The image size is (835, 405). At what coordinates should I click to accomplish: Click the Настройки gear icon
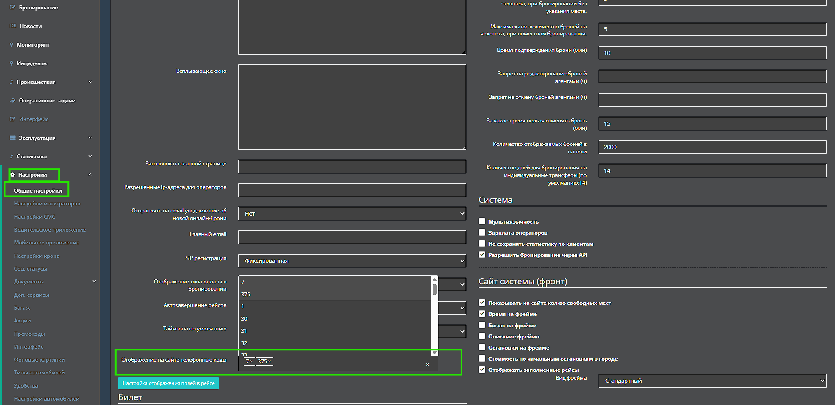(12, 175)
